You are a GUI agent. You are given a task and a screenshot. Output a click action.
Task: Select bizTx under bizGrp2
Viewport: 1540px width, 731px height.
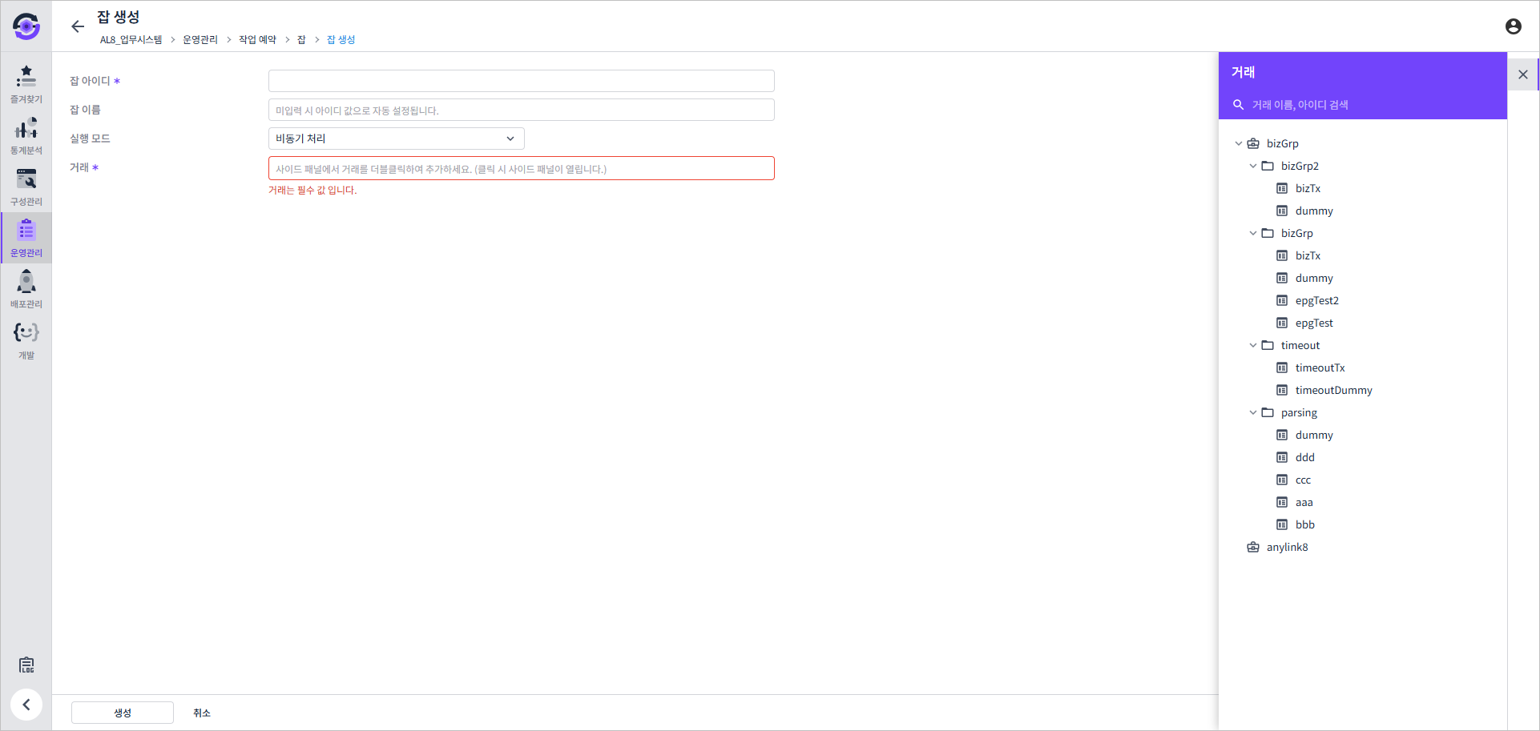[x=1308, y=188]
